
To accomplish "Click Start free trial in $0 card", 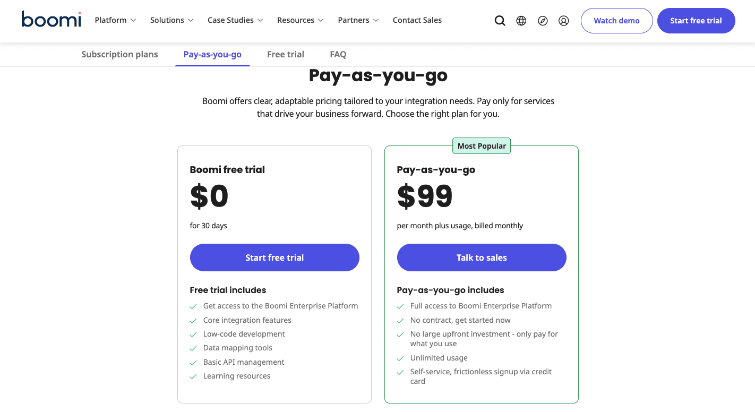I will (x=274, y=257).
